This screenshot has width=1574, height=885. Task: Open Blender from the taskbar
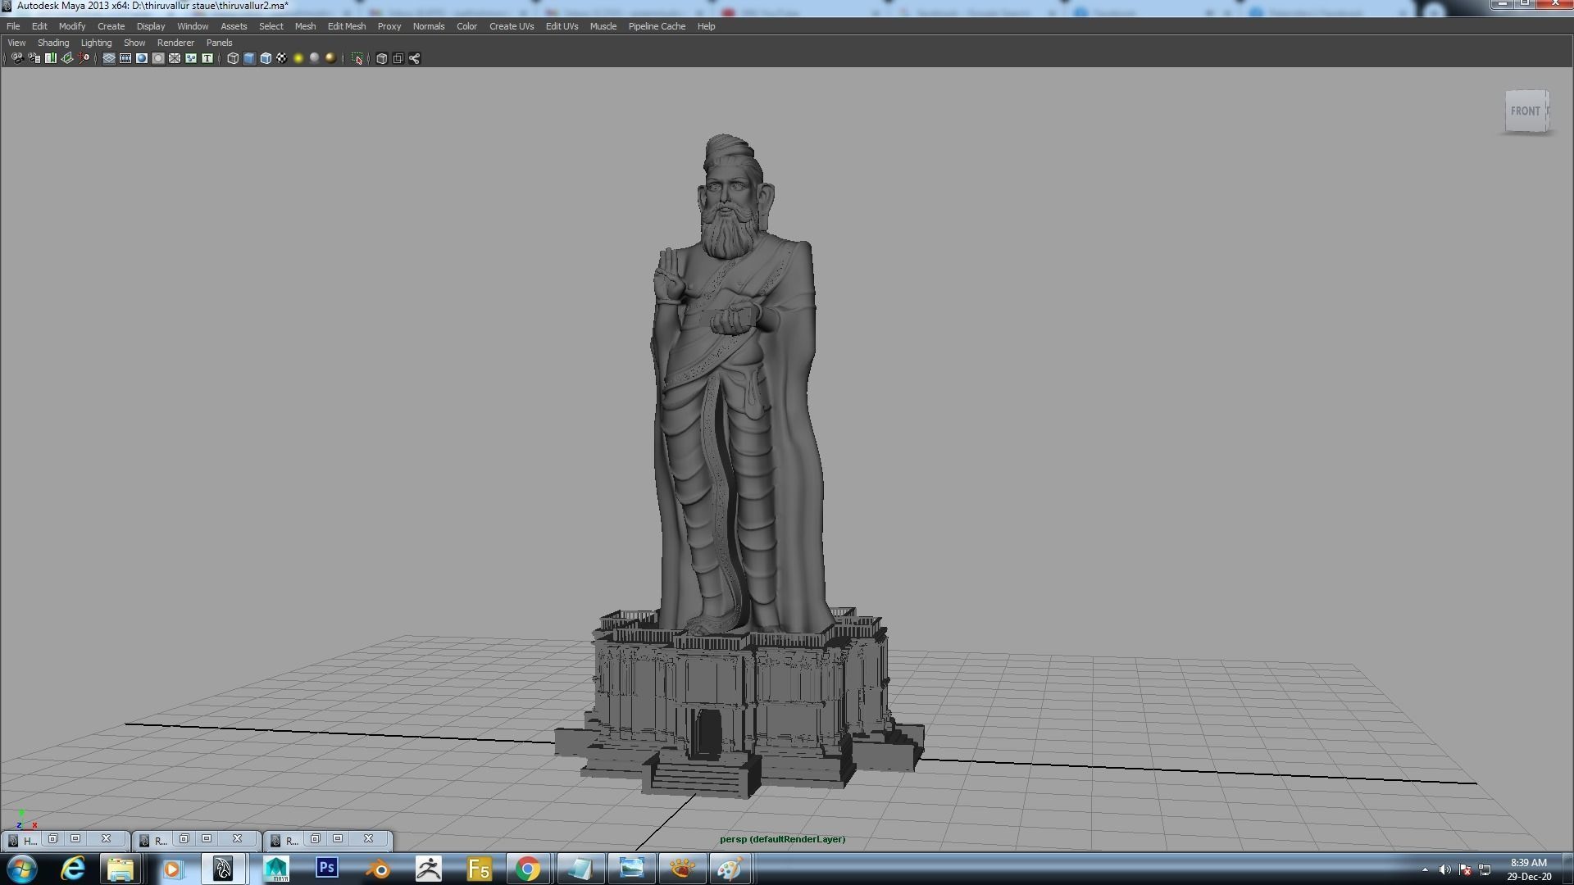377,869
